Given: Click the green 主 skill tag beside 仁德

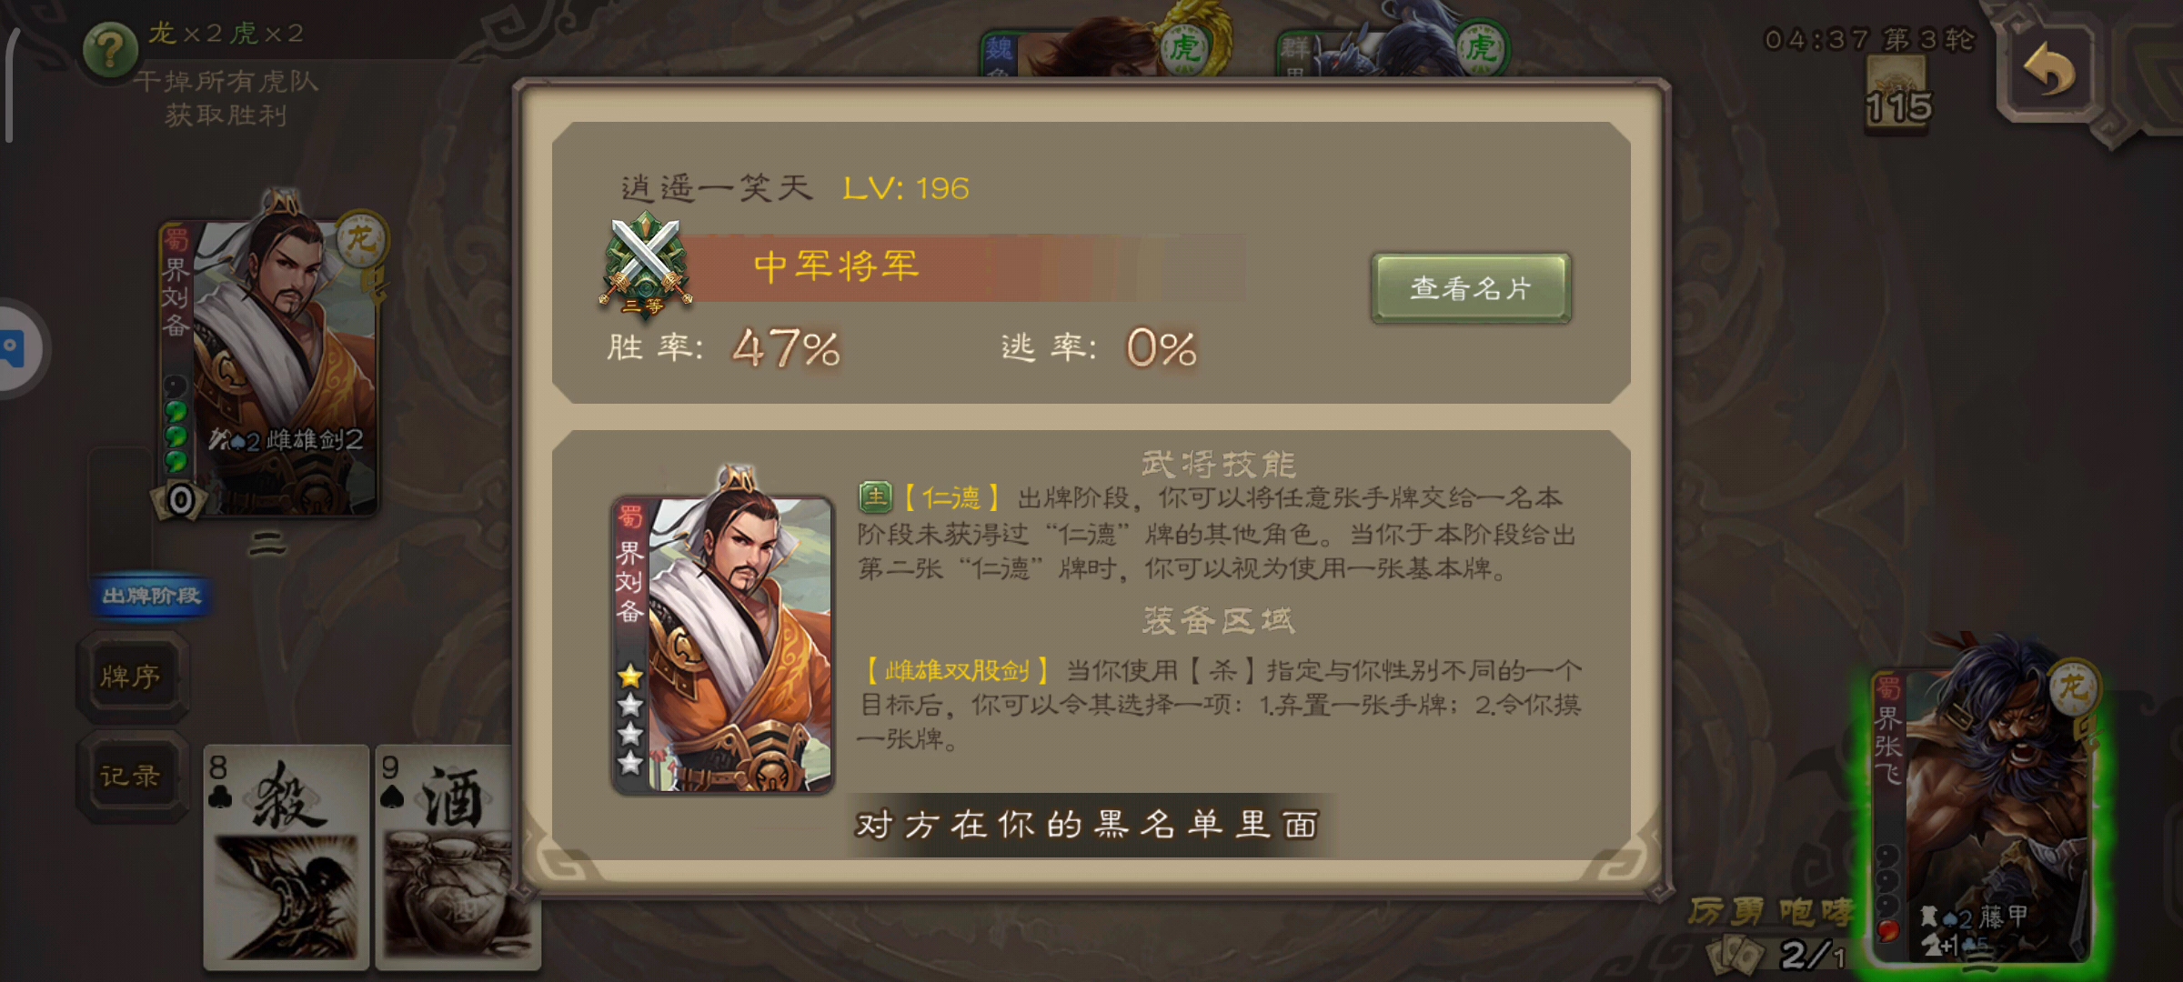Looking at the screenshot, I should click(x=875, y=496).
